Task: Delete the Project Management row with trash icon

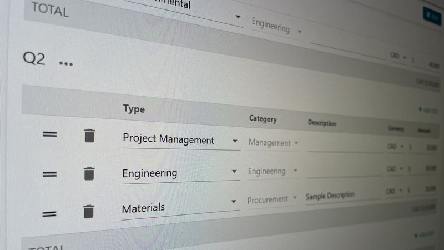Action: [89, 136]
